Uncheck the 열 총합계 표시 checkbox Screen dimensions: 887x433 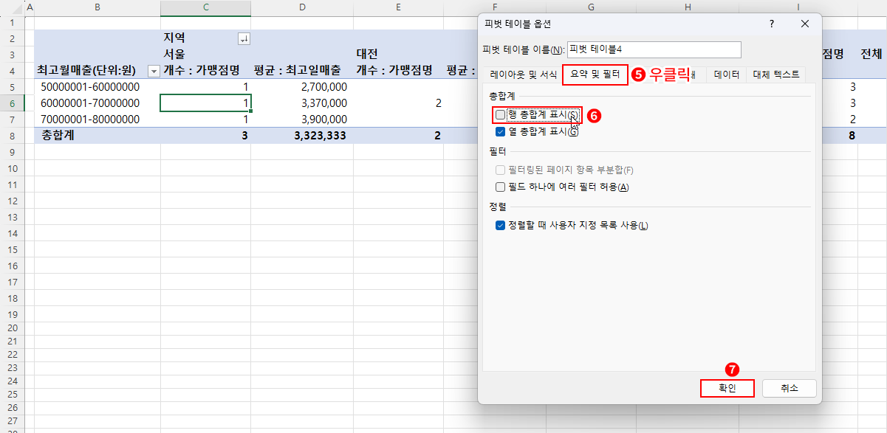click(x=501, y=131)
